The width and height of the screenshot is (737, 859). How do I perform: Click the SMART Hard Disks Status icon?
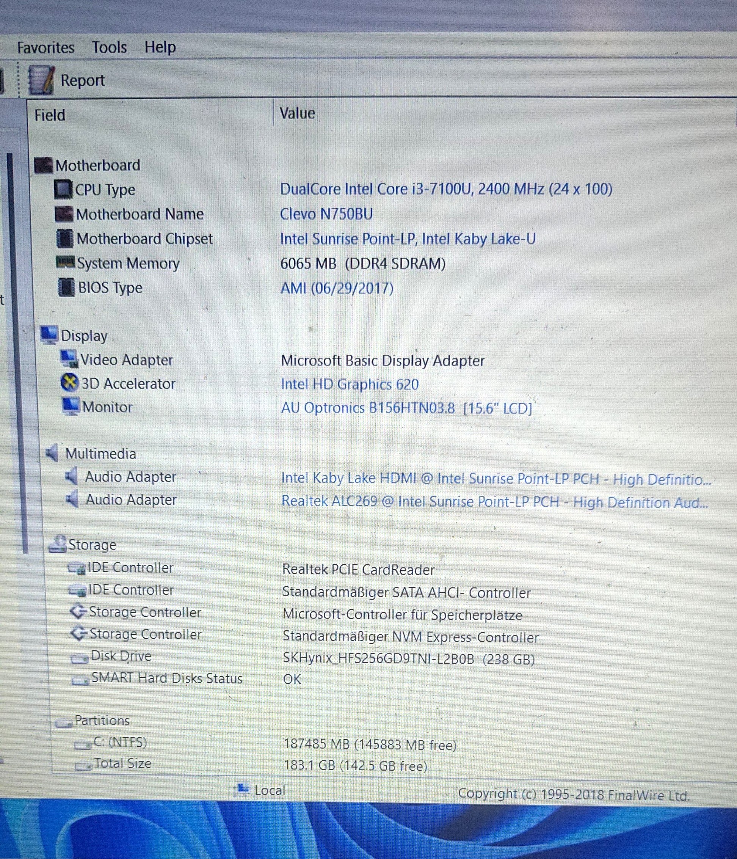point(80,680)
